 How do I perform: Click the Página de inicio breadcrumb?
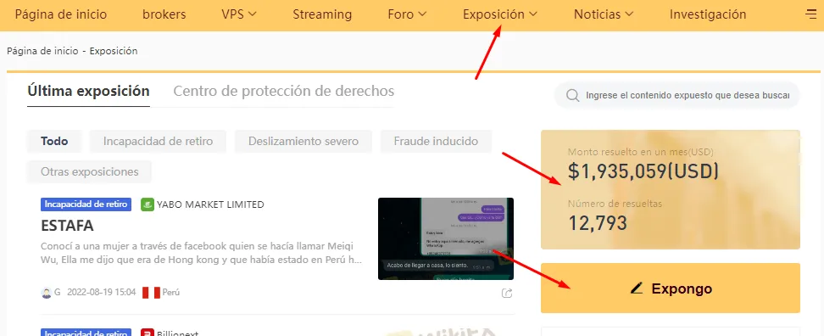[x=42, y=51]
